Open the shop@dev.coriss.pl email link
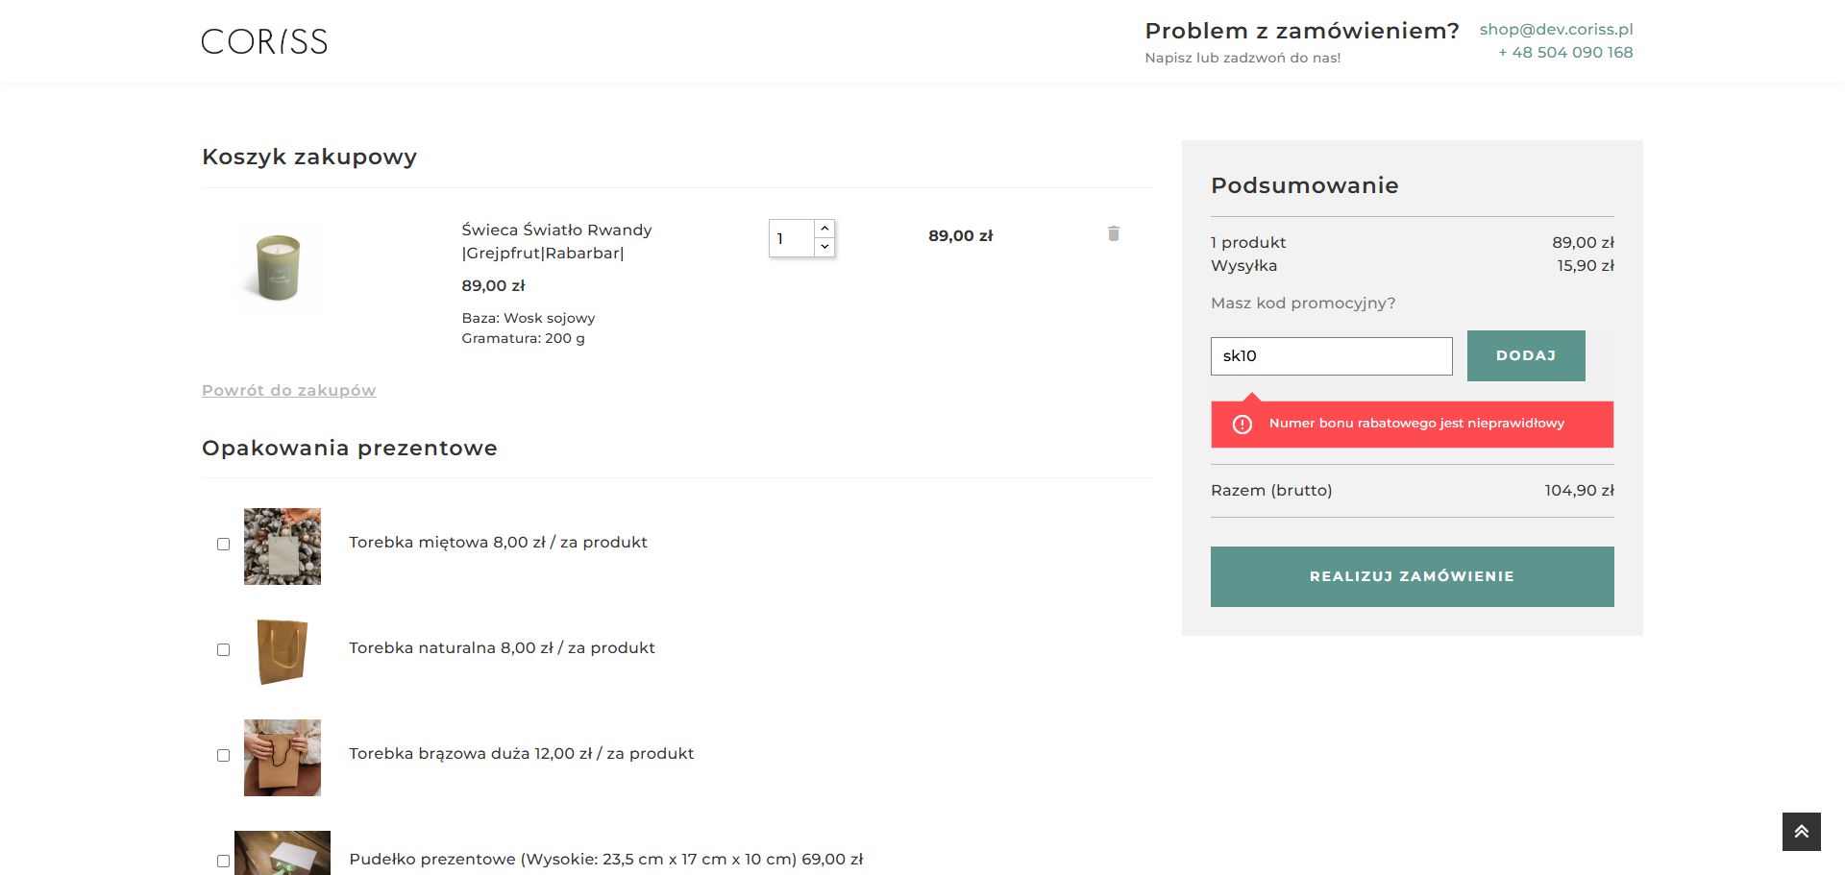 (x=1557, y=29)
